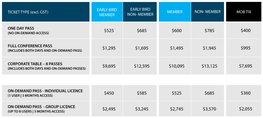Click On-Demand Pass Individual Licence label
Viewport: 263px width, 118px height.
click(x=46, y=93)
